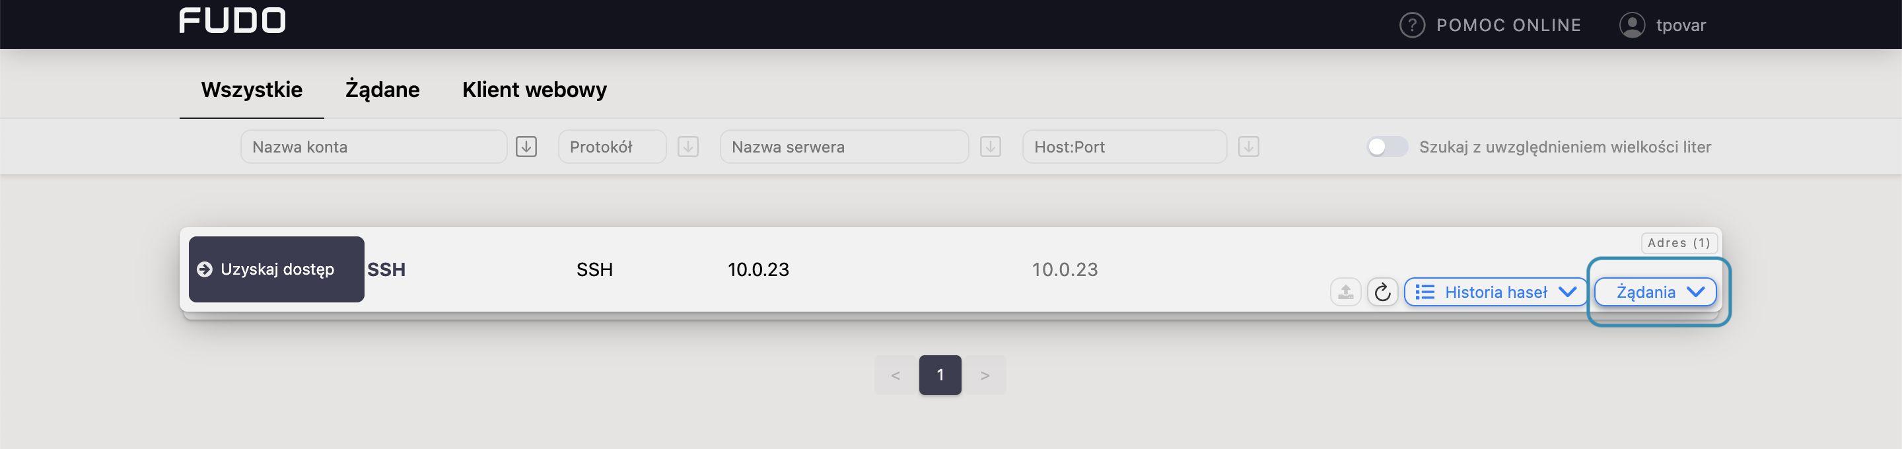1902x449 pixels.
Task: Click the upload icon in SSH row
Action: (1345, 293)
